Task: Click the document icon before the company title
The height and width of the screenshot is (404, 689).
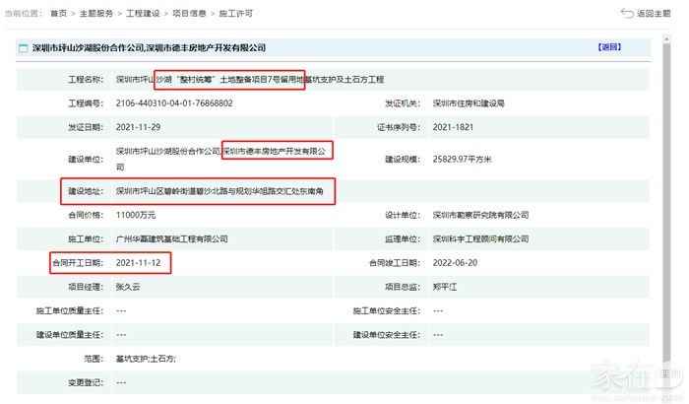Action: pyautogui.click(x=23, y=47)
